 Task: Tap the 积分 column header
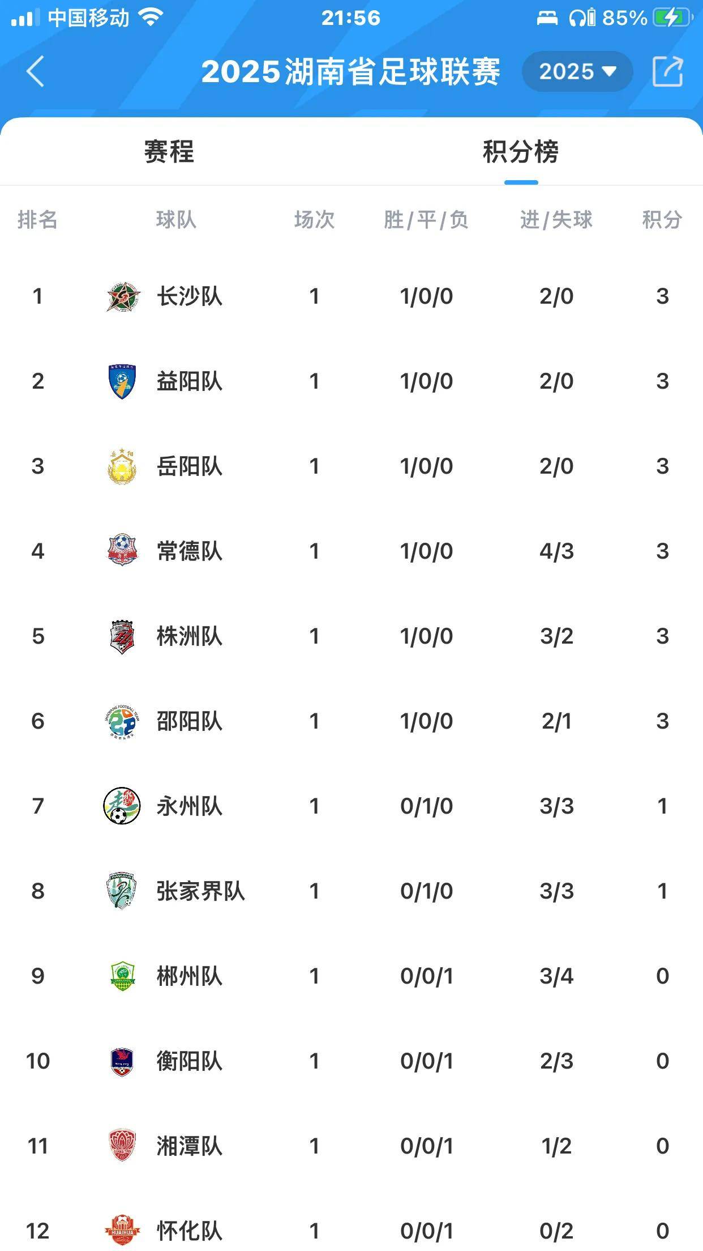tap(662, 220)
